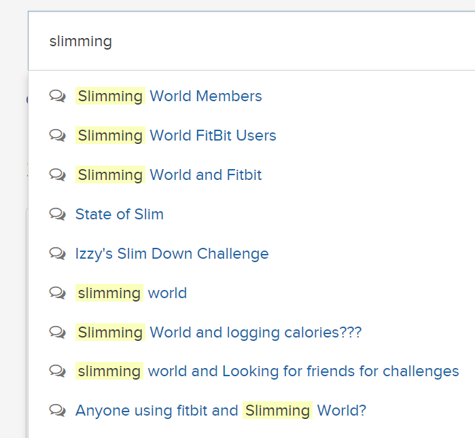Select Izzy's Slim Down Challenge
Image resolution: width=475 pixels, height=438 pixels.
pos(172,254)
